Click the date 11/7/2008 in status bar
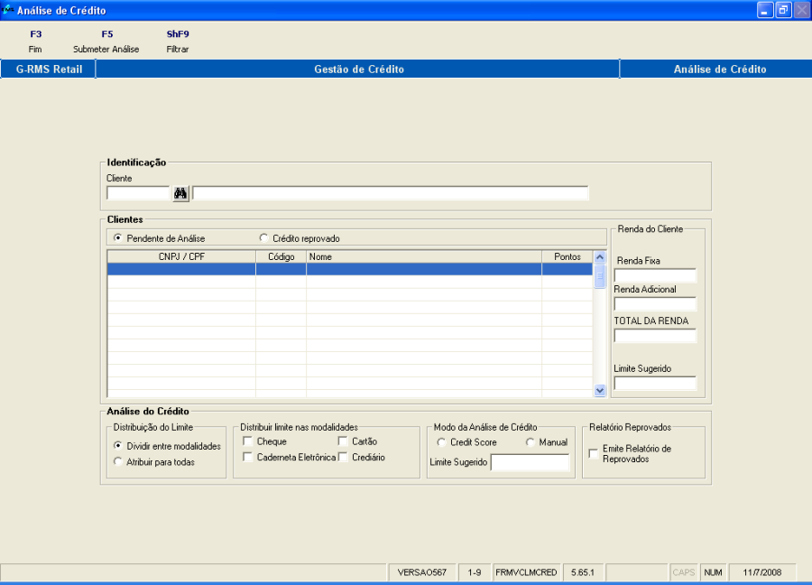The image size is (812, 585). pos(761,572)
